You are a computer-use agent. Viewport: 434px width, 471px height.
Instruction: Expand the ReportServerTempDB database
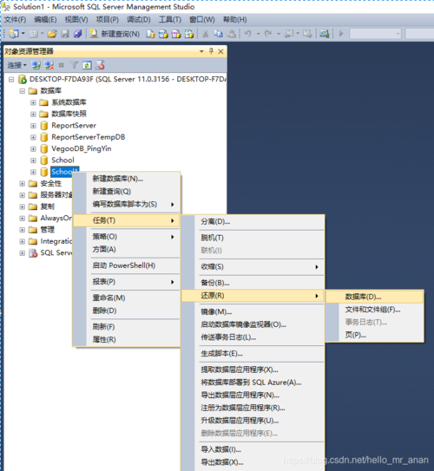(x=33, y=137)
